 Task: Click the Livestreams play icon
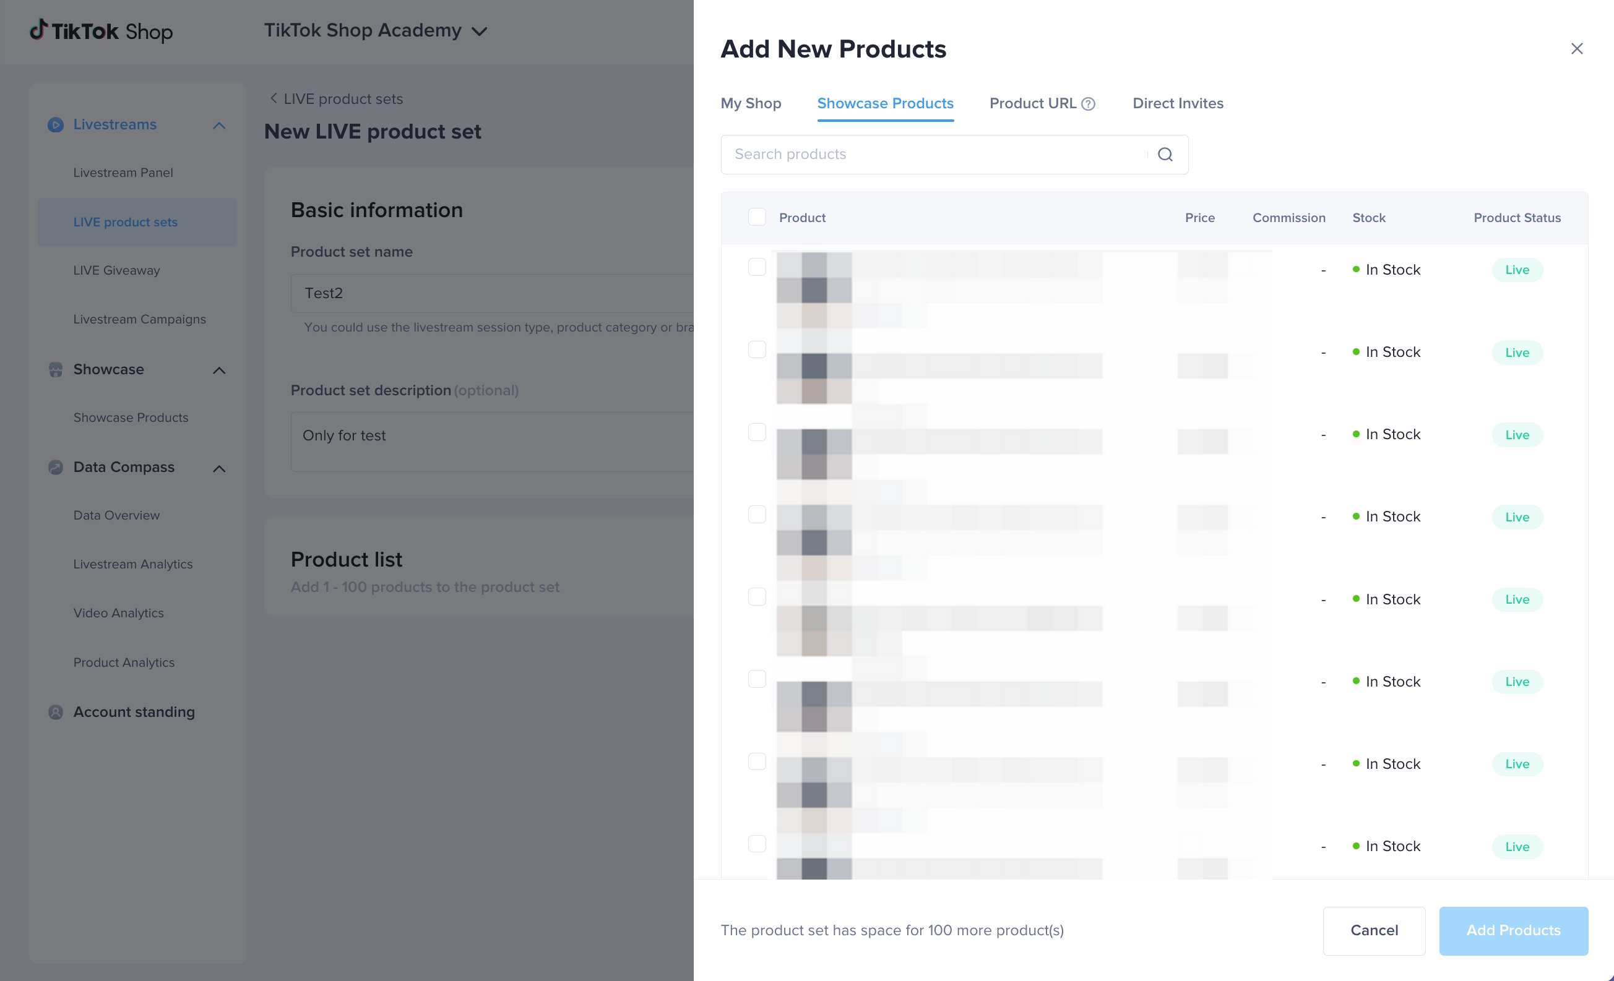click(56, 124)
